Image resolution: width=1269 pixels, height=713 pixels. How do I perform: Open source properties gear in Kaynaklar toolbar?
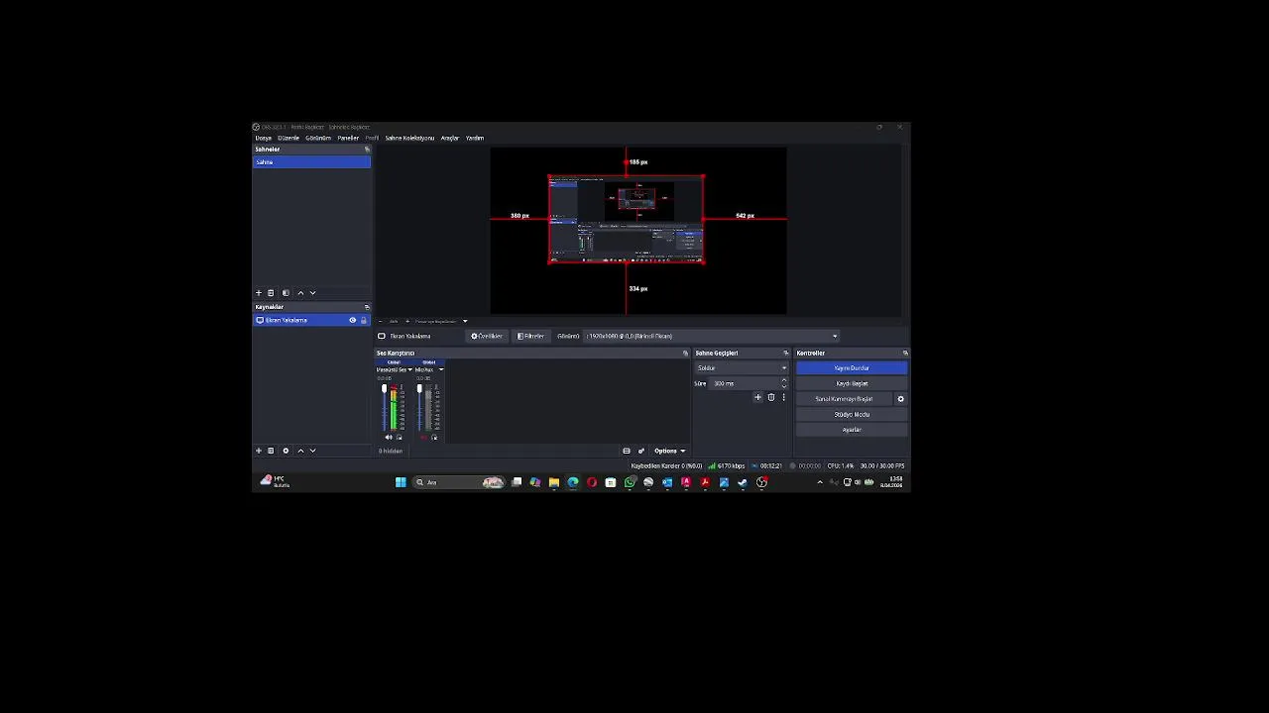286,451
